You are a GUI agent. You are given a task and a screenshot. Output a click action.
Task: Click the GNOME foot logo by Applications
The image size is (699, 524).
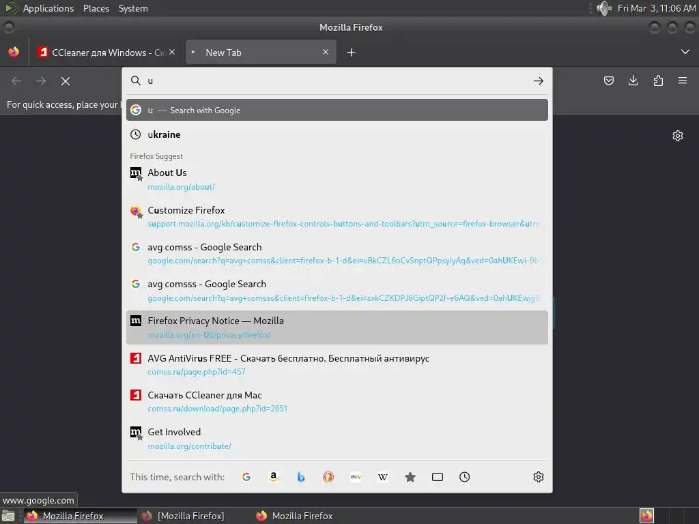point(11,8)
